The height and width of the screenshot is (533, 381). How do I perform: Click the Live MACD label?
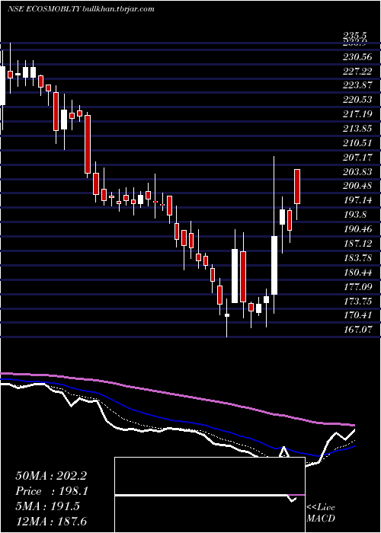point(321,513)
